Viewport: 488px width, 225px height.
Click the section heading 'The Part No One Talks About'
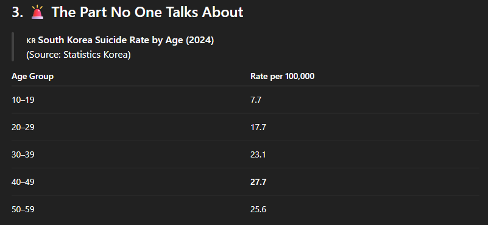(147, 12)
